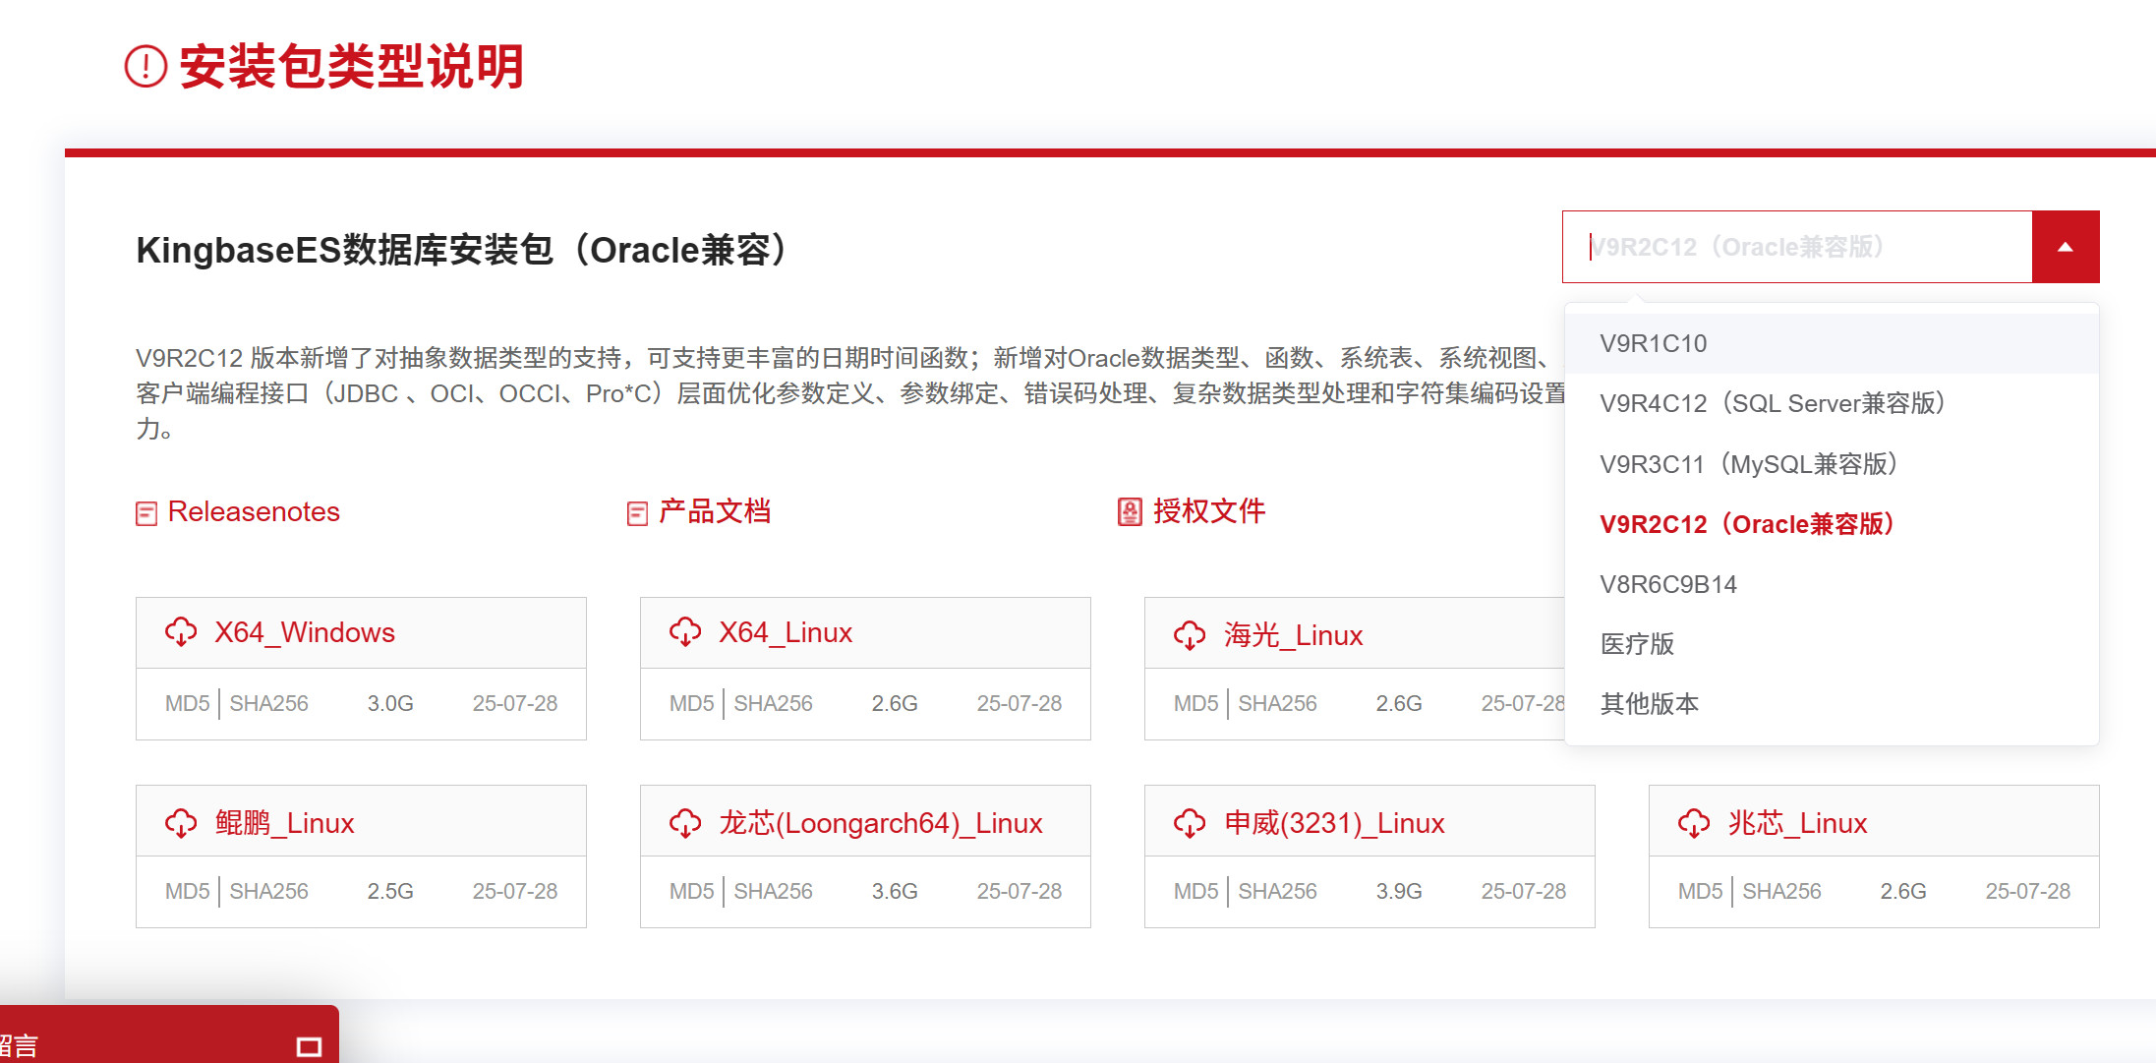Select V9R3C11 (MySQL兼容版) option

tap(1748, 464)
